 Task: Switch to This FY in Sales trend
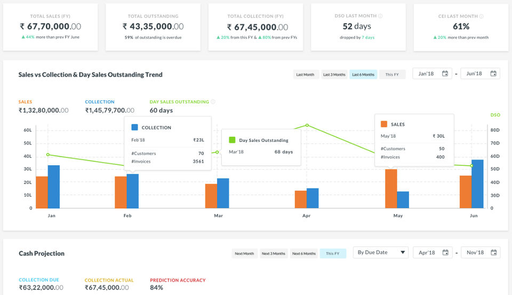[x=392, y=75]
